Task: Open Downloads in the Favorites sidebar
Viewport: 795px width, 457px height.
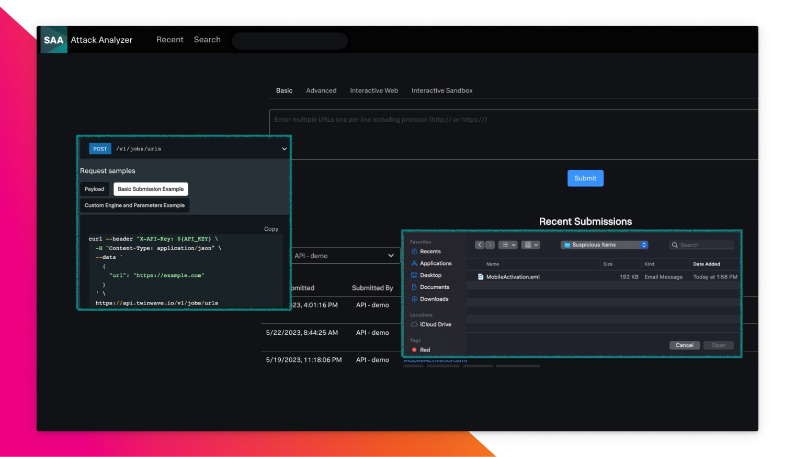Action: [430, 299]
